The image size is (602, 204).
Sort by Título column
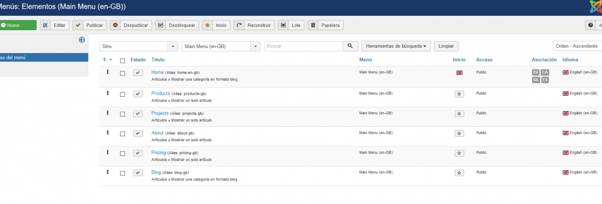[158, 60]
